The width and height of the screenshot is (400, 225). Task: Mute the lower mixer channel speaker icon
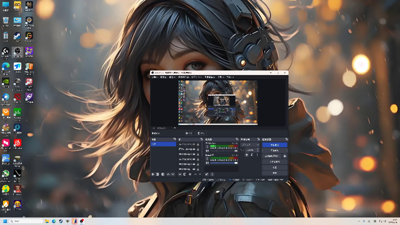[x=207, y=163]
